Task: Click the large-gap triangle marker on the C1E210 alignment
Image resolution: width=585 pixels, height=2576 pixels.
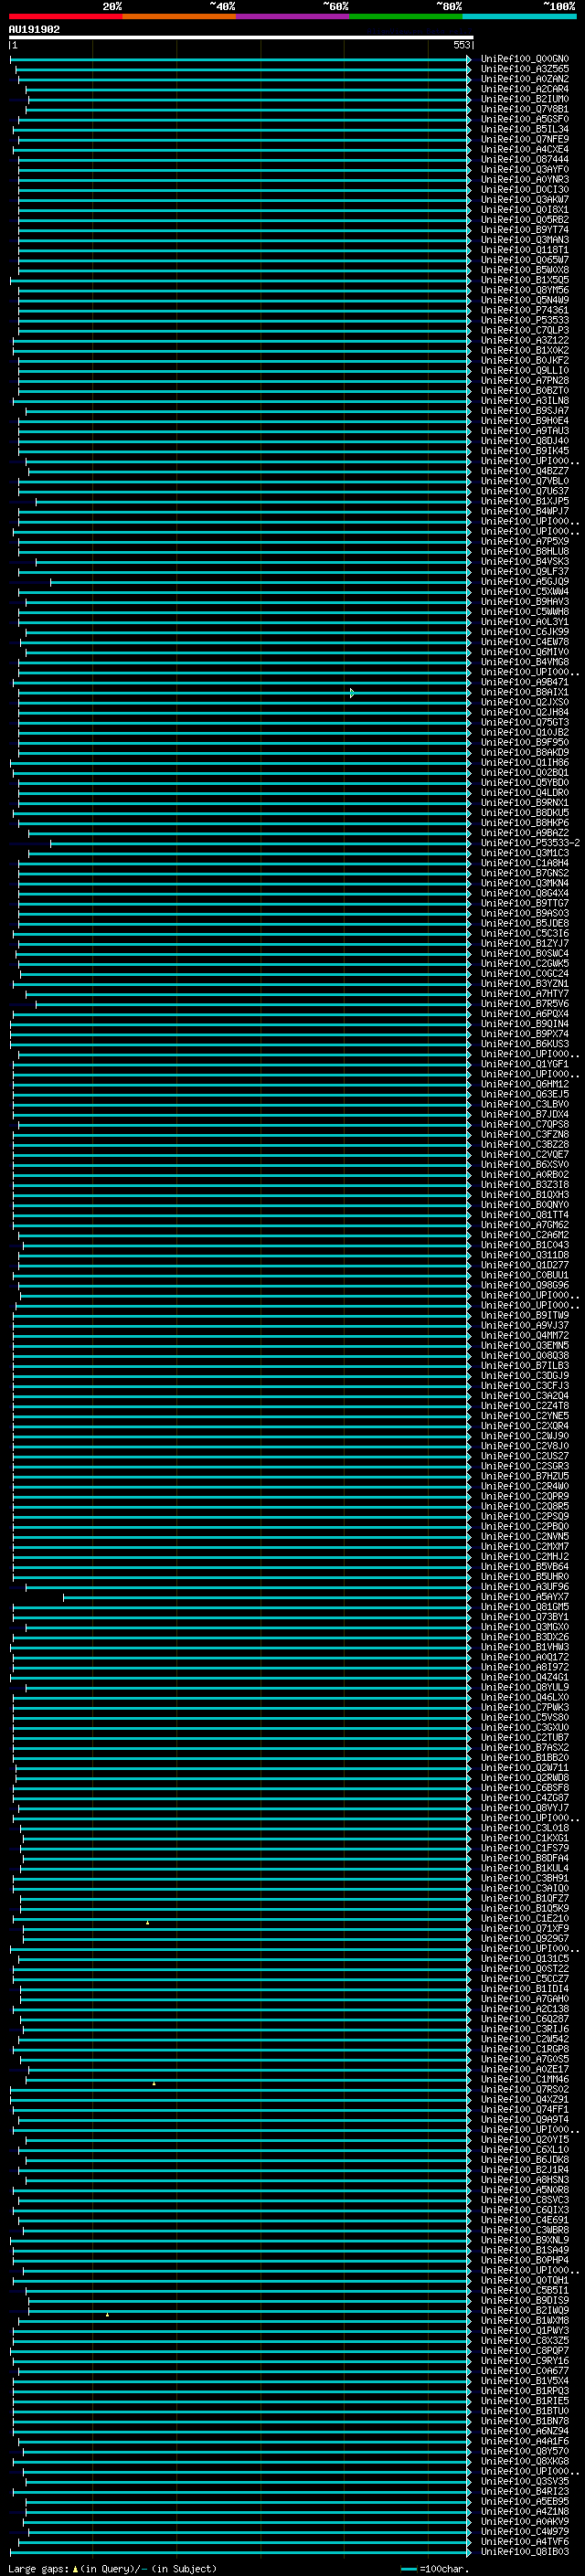Action: [x=147, y=1923]
